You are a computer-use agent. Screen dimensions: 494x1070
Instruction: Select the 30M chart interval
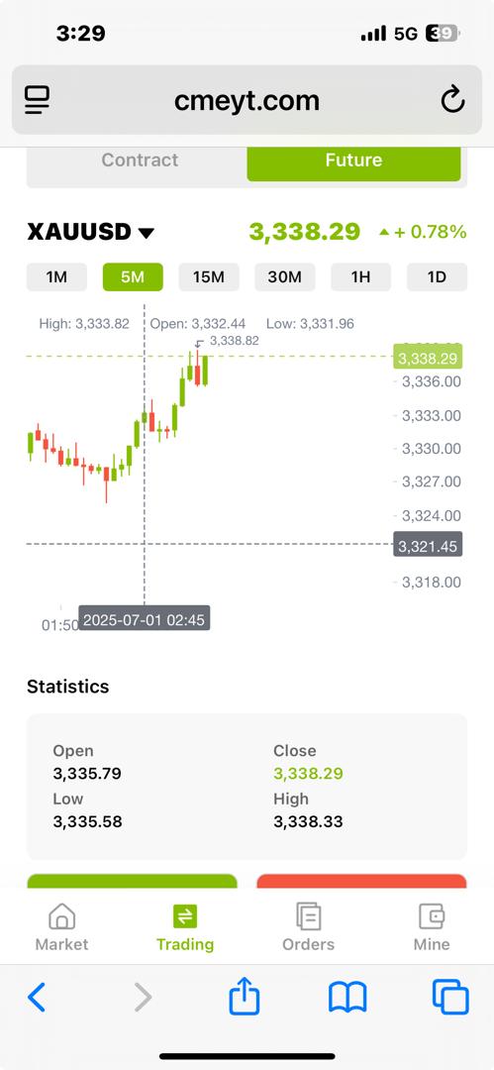tap(284, 277)
